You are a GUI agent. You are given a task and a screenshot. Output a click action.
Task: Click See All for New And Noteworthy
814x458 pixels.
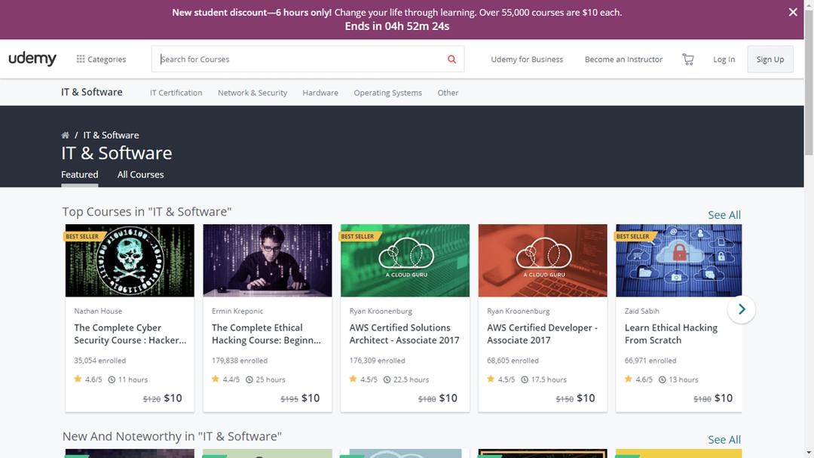click(x=724, y=439)
